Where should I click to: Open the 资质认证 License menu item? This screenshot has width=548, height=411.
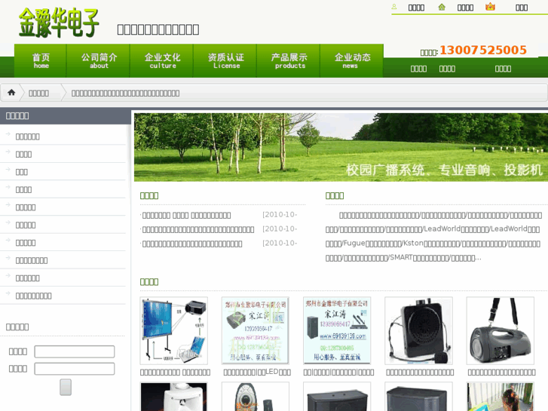click(x=226, y=60)
